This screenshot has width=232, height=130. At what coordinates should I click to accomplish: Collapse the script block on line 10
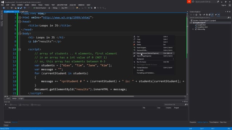click(20, 49)
